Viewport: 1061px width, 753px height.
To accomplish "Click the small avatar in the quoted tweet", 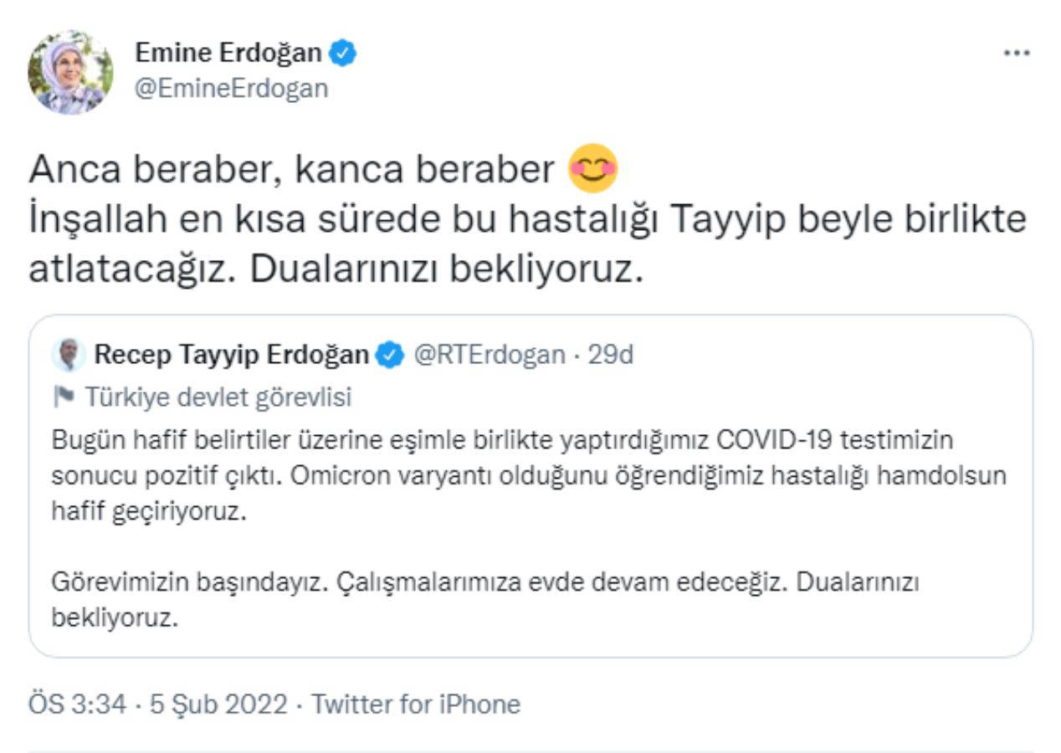I will click(69, 355).
